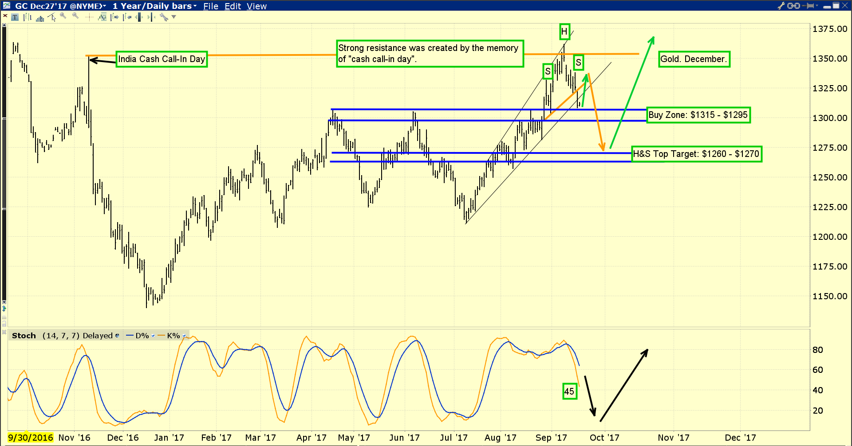
Task: Click the Stoch (14, 7, 7) indicator label
Action: click(46, 336)
